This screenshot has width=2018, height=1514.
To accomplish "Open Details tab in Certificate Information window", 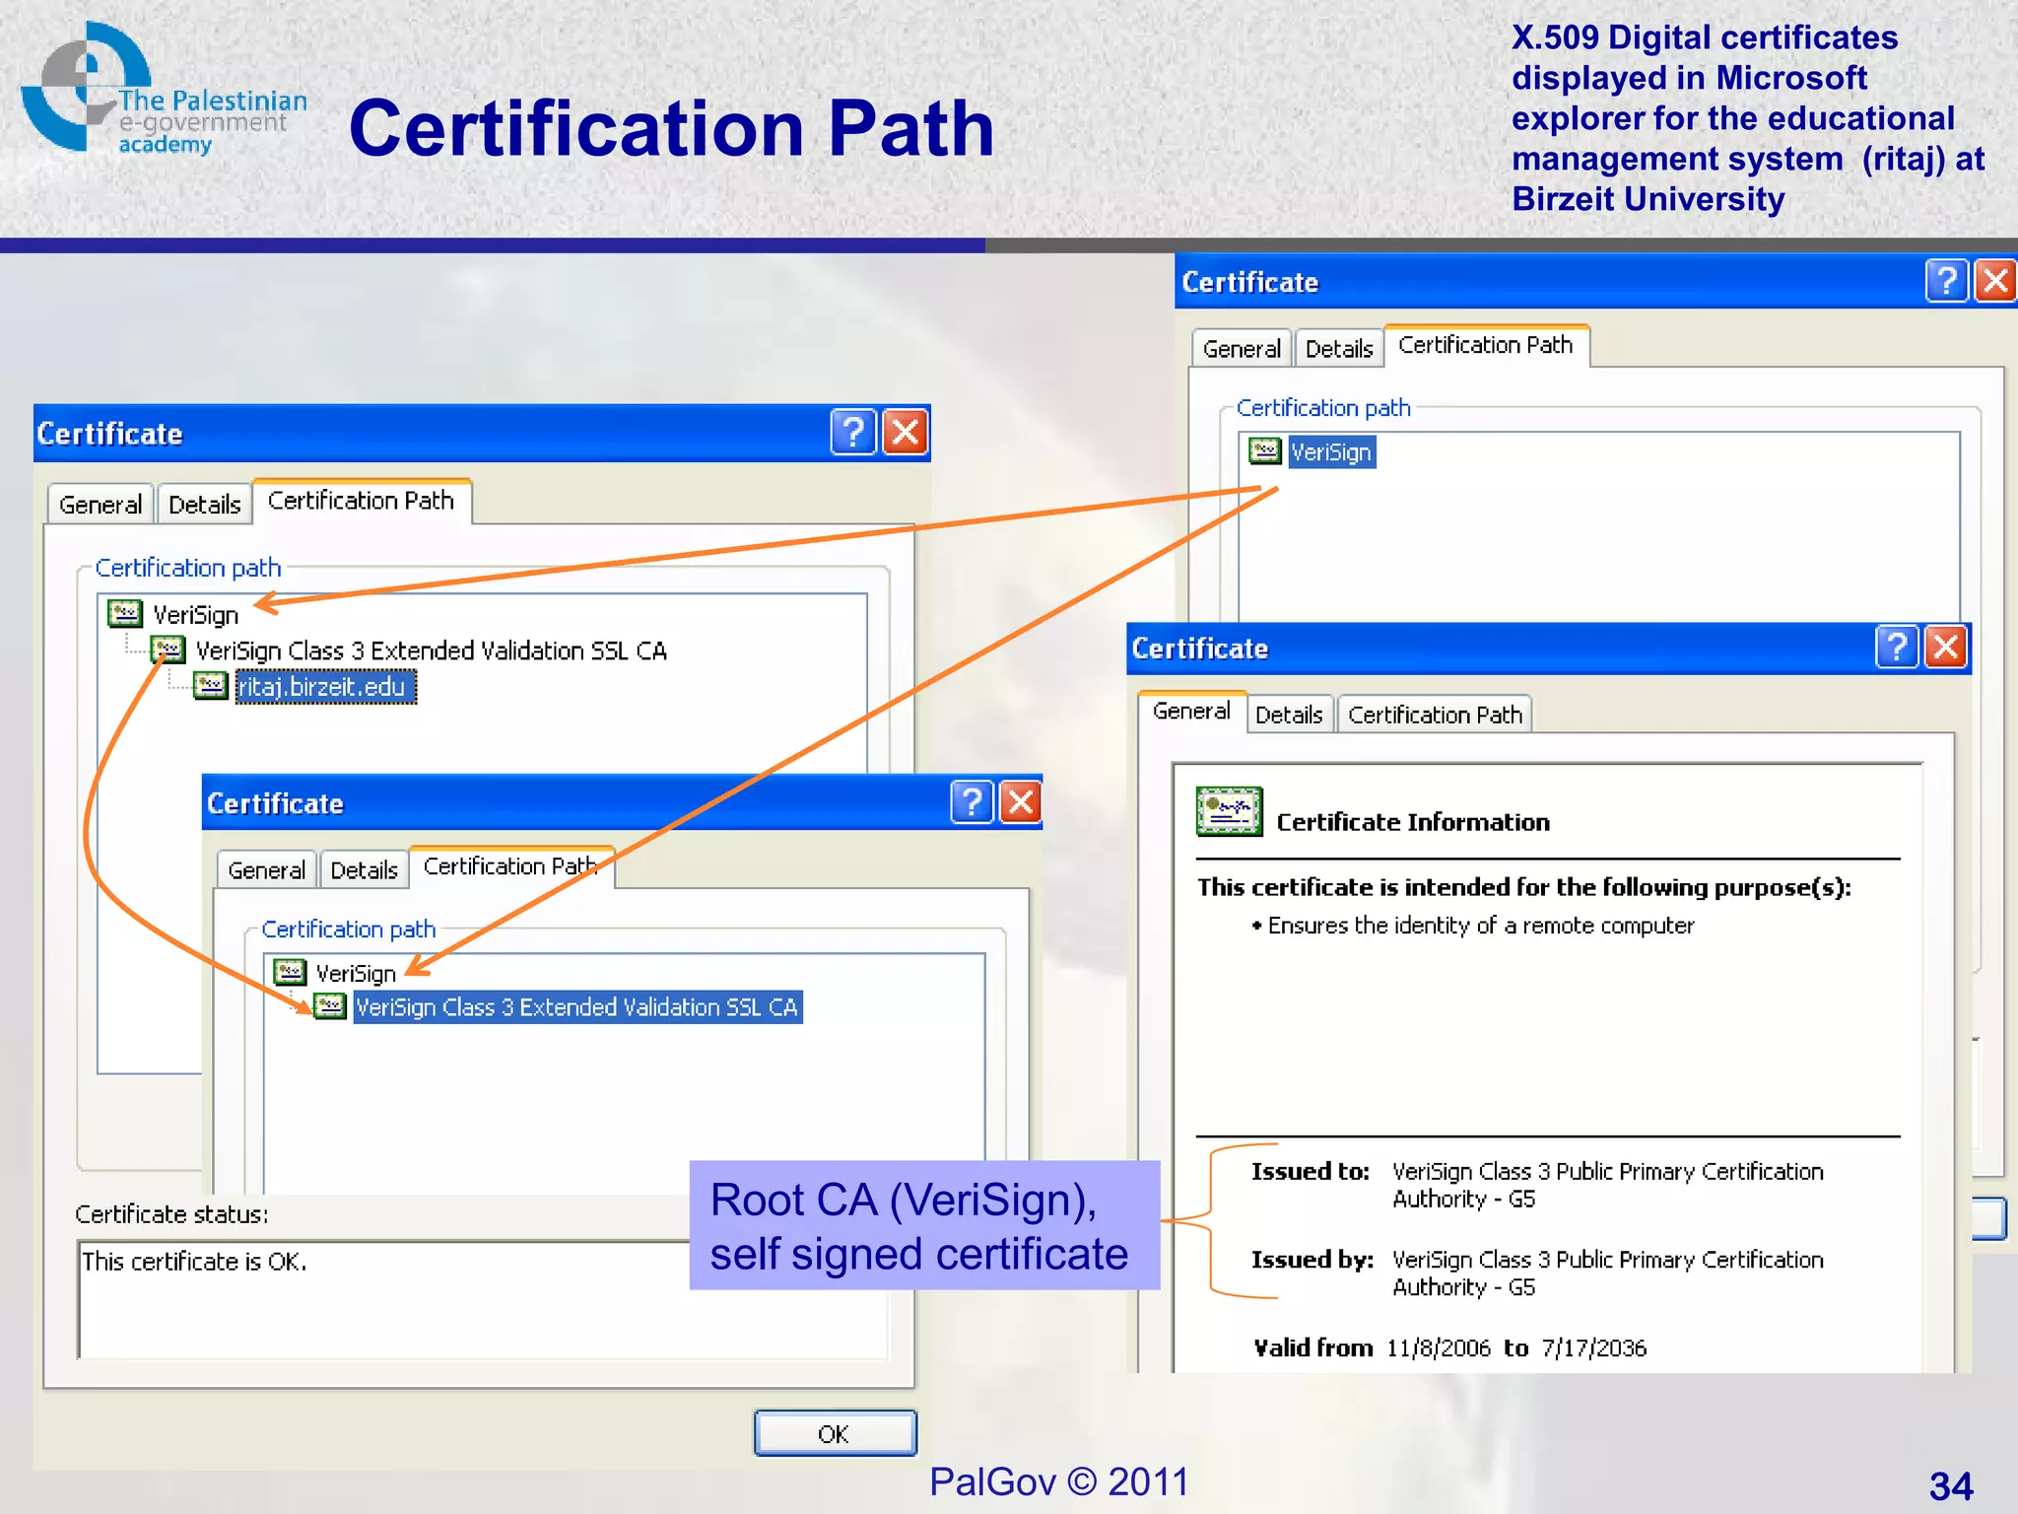I will (1289, 715).
